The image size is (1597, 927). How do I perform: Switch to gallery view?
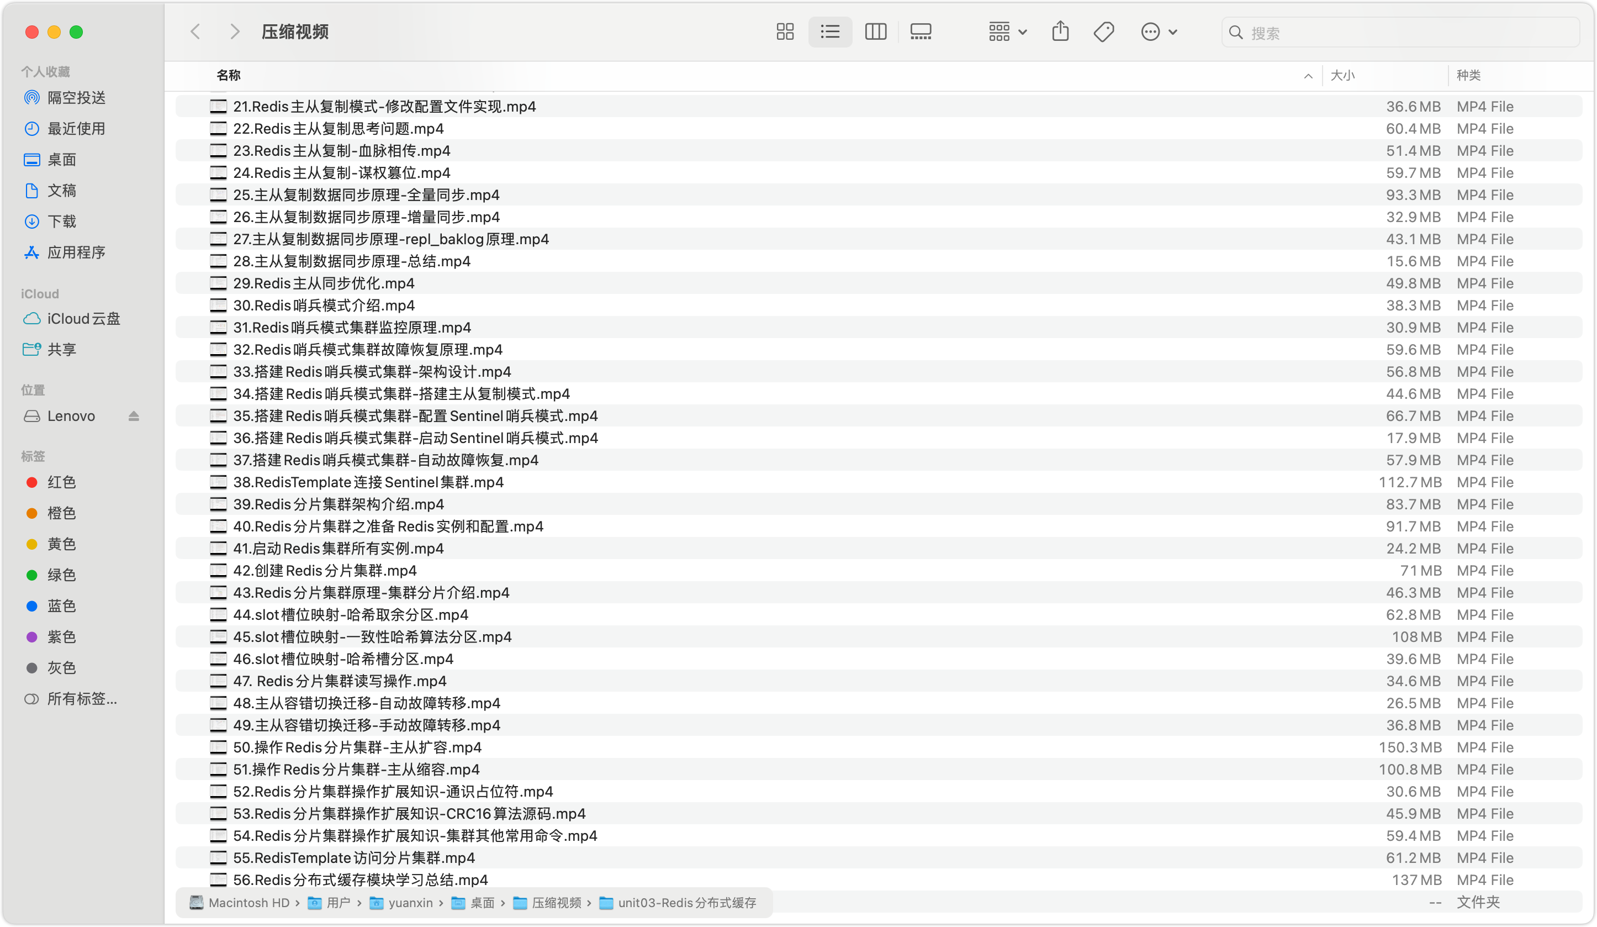click(x=920, y=31)
